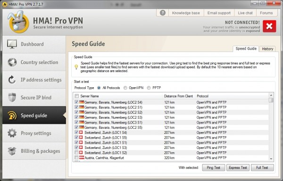Click Swiss flag on Zurich LOC1 S4 row
The image size is (283, 181).
pyautogui.click(x=81, y=132)
